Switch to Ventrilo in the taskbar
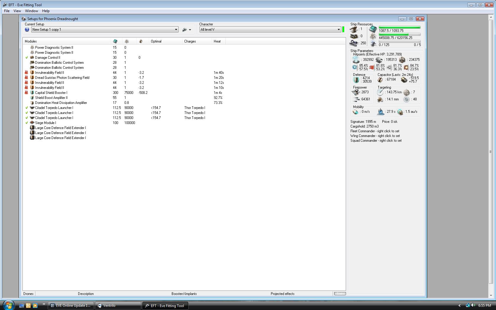 click(x=118, y=306)
